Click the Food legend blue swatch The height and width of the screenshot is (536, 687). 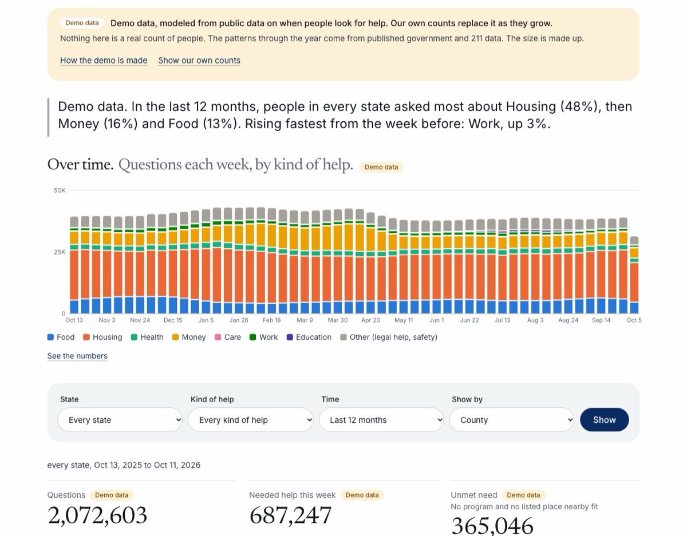click(x=51, y=338)
